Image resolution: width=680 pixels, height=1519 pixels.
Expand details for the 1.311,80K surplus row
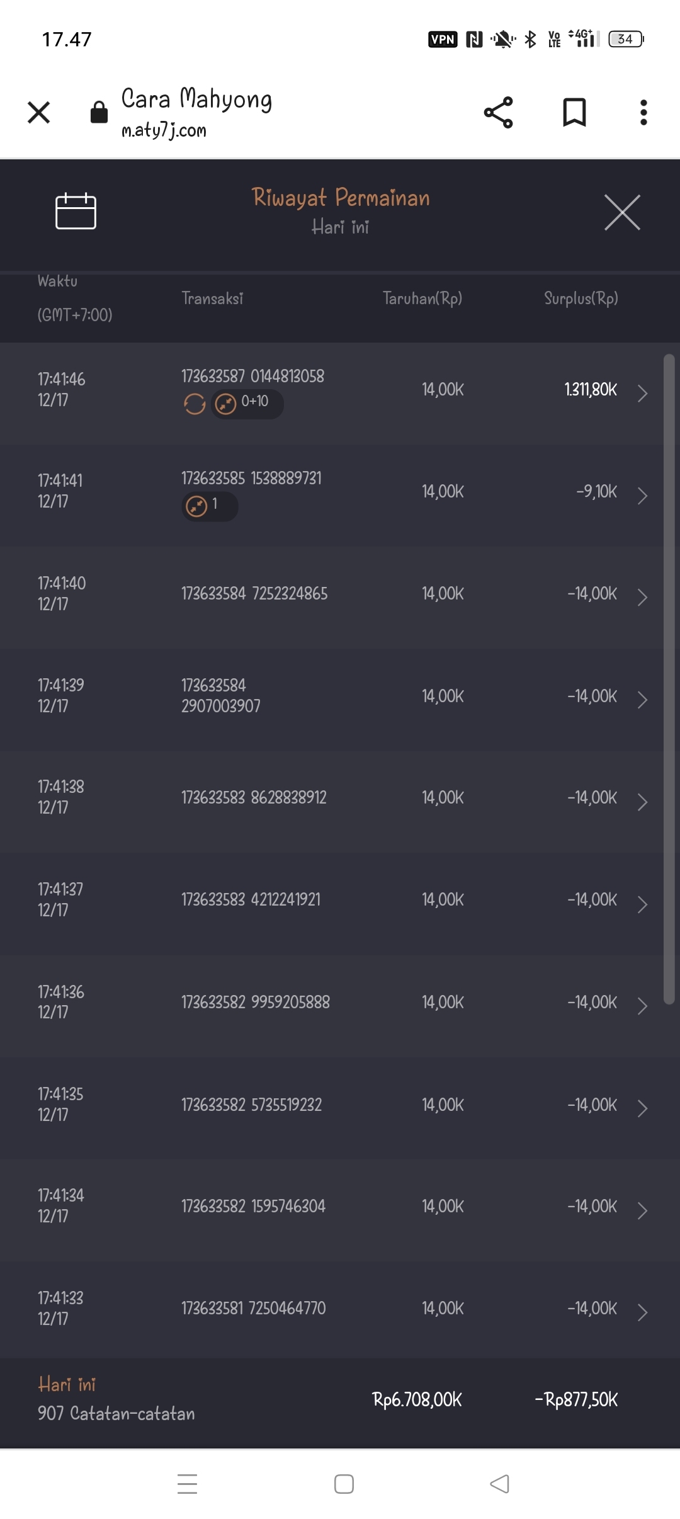(642, 393)
